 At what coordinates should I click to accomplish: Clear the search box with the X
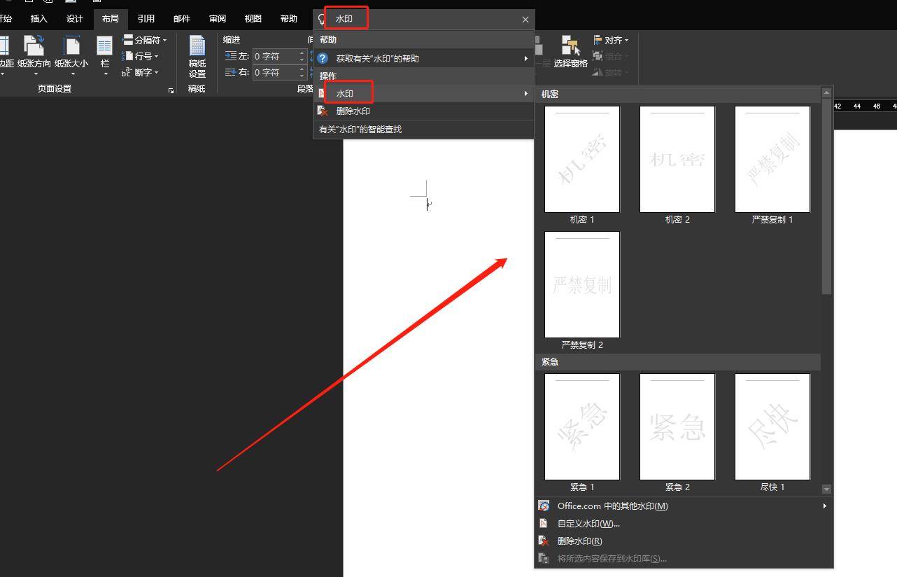[525, 20]
